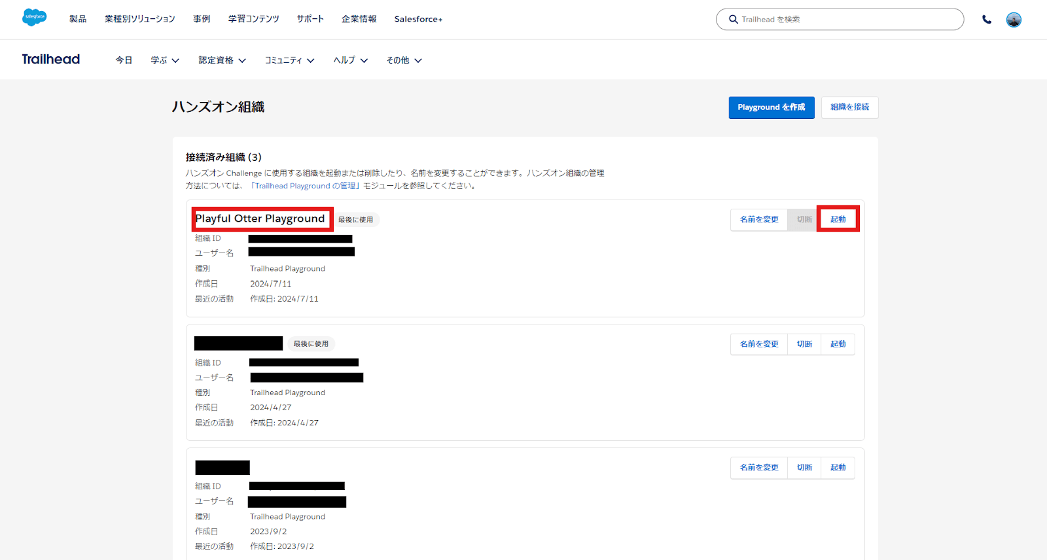Open the コミュニティ dropdown

289,60
